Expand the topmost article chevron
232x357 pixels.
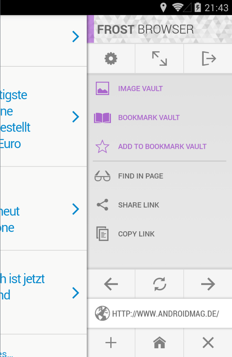click(x=76, y=36)
